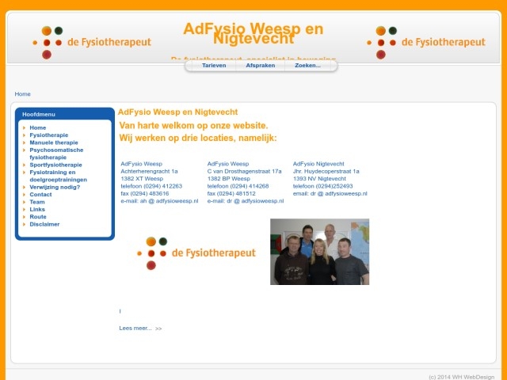Open Manuele therapie from the Hoofdmenu

pyautogui.click(x=54, y=142)
